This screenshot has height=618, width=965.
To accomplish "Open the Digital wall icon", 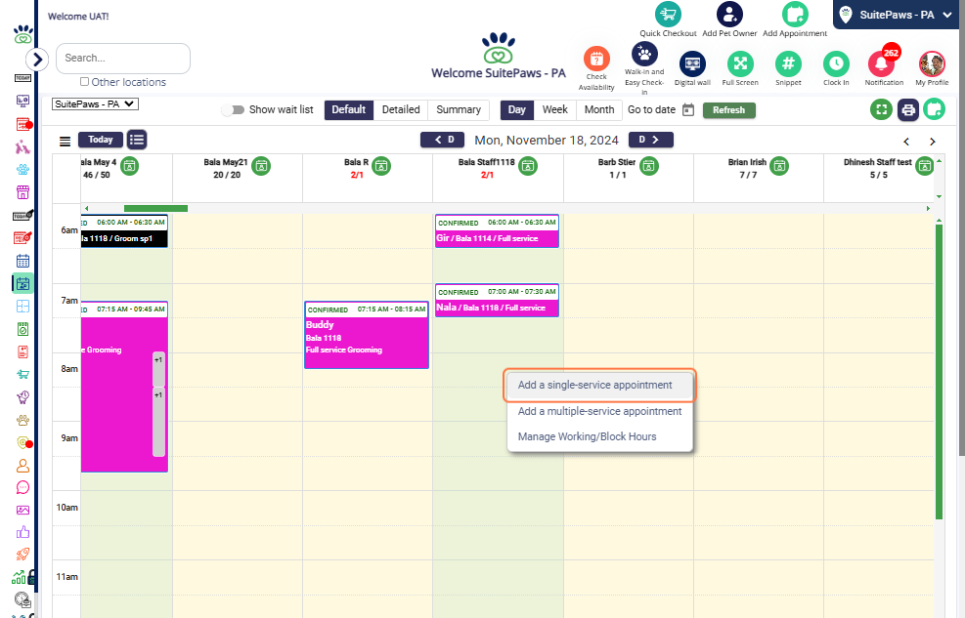I will 692,63.
